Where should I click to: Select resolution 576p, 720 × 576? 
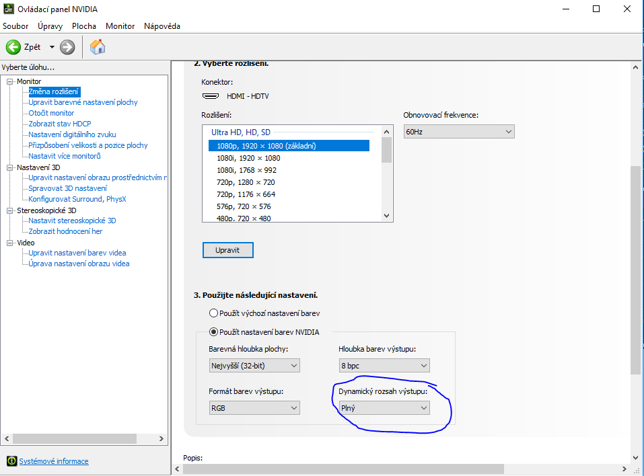(244, 206)
